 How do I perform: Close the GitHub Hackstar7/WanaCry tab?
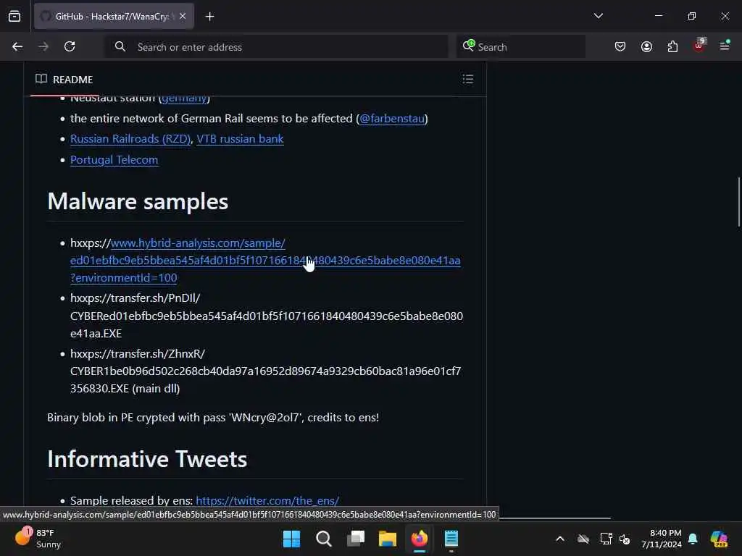click(183, 17)
